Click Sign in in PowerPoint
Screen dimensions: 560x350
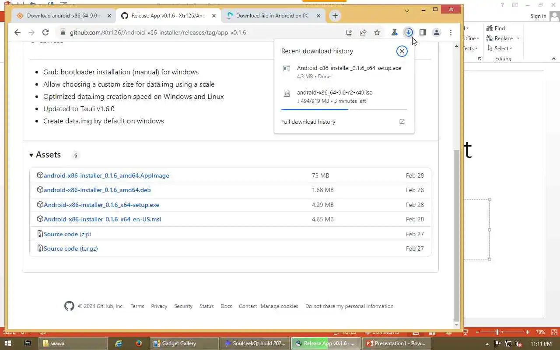(538, 16)
